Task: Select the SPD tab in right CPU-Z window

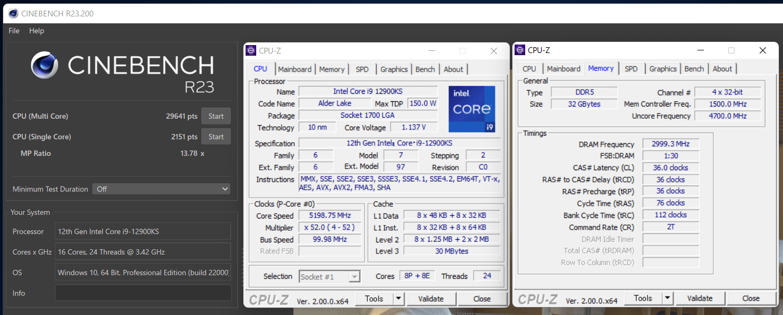Action: tap(632, 68)
